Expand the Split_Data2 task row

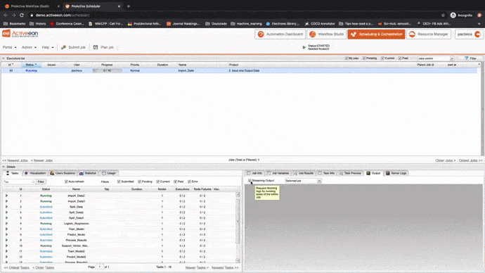click(6, 212)
